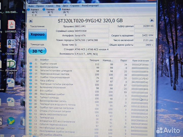This screenshot has width=183, height=137.
Task: Click status icon of Запуски/остановки шпинделя row
Action: (x=31, y=70)
